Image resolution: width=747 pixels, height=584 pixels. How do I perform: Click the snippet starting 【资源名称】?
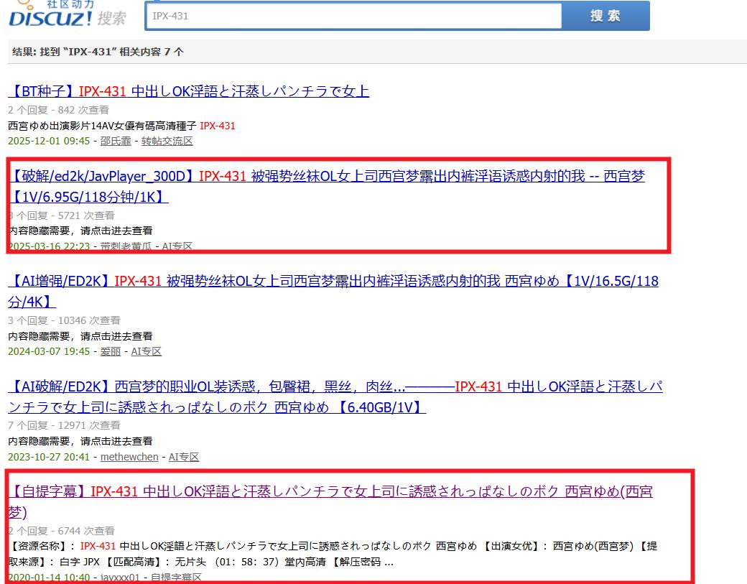coord(333,554)
